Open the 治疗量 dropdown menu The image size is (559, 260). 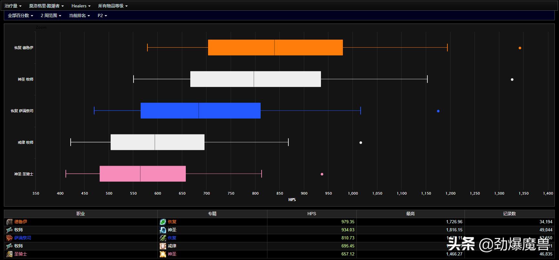pos(13,6)
